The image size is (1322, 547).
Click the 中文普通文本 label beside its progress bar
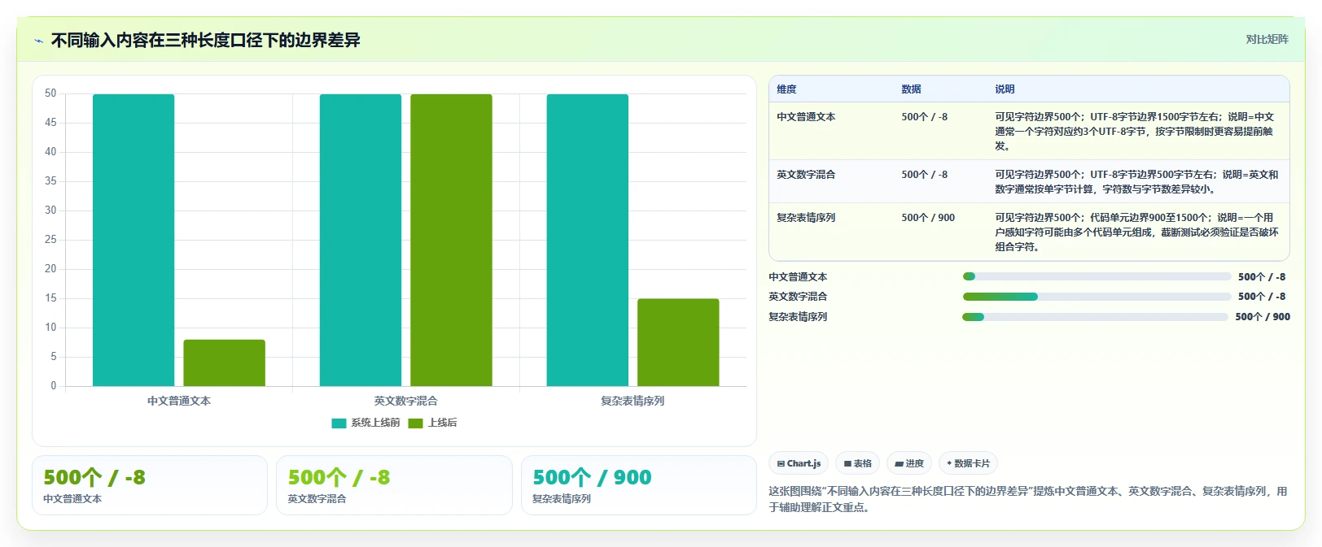pyautogui.click(x=798, y=277)
